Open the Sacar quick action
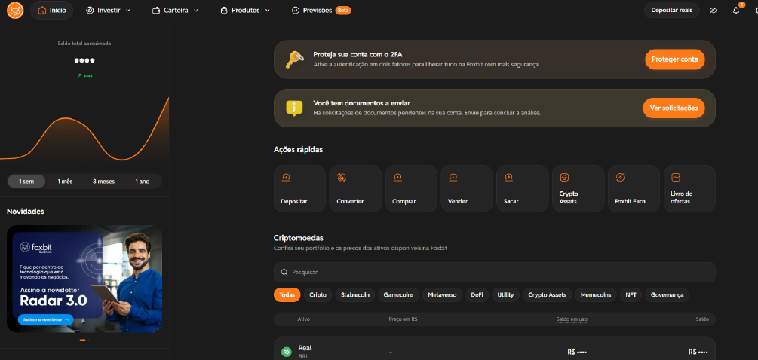758x360 pixels. tap(523, 189)
